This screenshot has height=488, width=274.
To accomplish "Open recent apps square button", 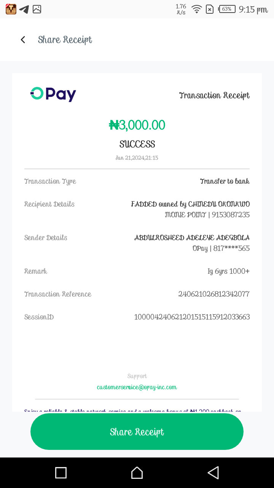I will tap(61, 473).
